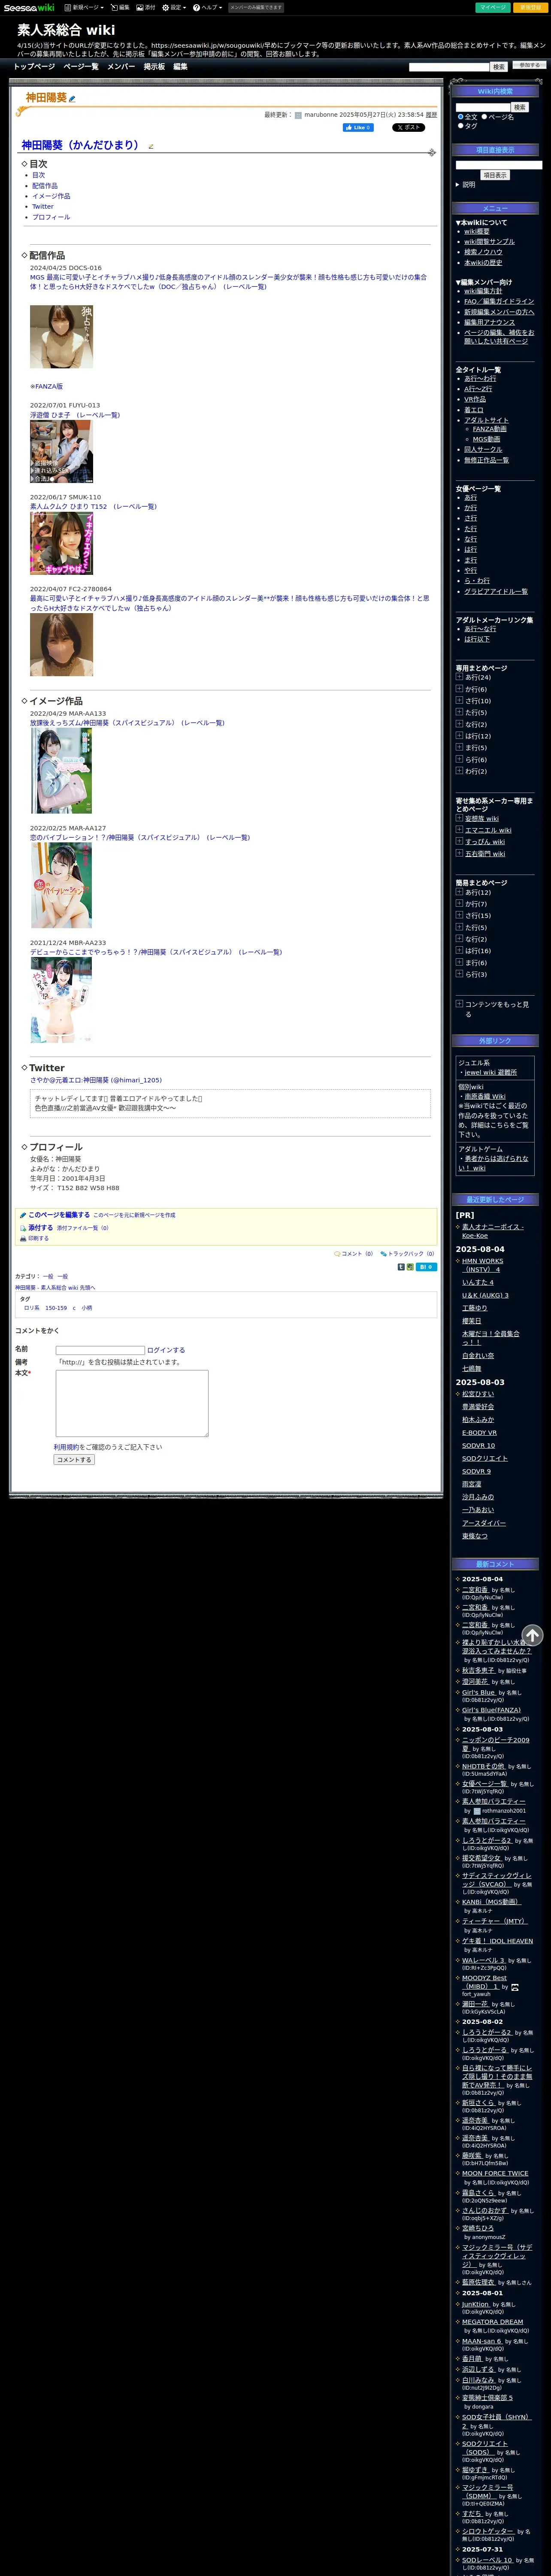Expand 専用まとめページ は行(12)
Viewport: 551px width, 2576px height.
pos(459,736)
